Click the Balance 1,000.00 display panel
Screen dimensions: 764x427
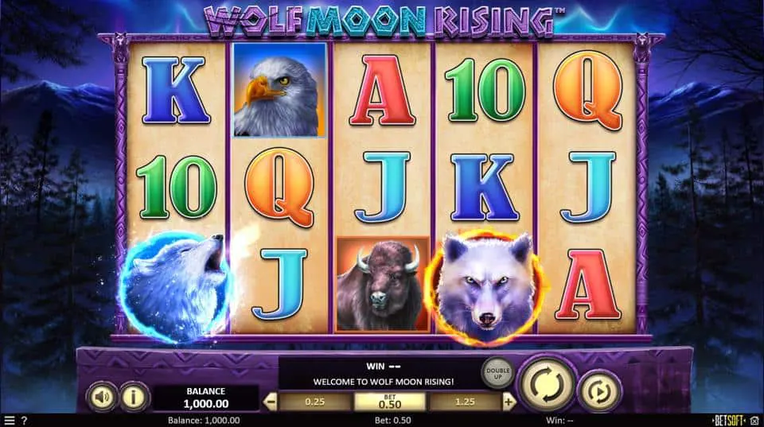point(205,398)
